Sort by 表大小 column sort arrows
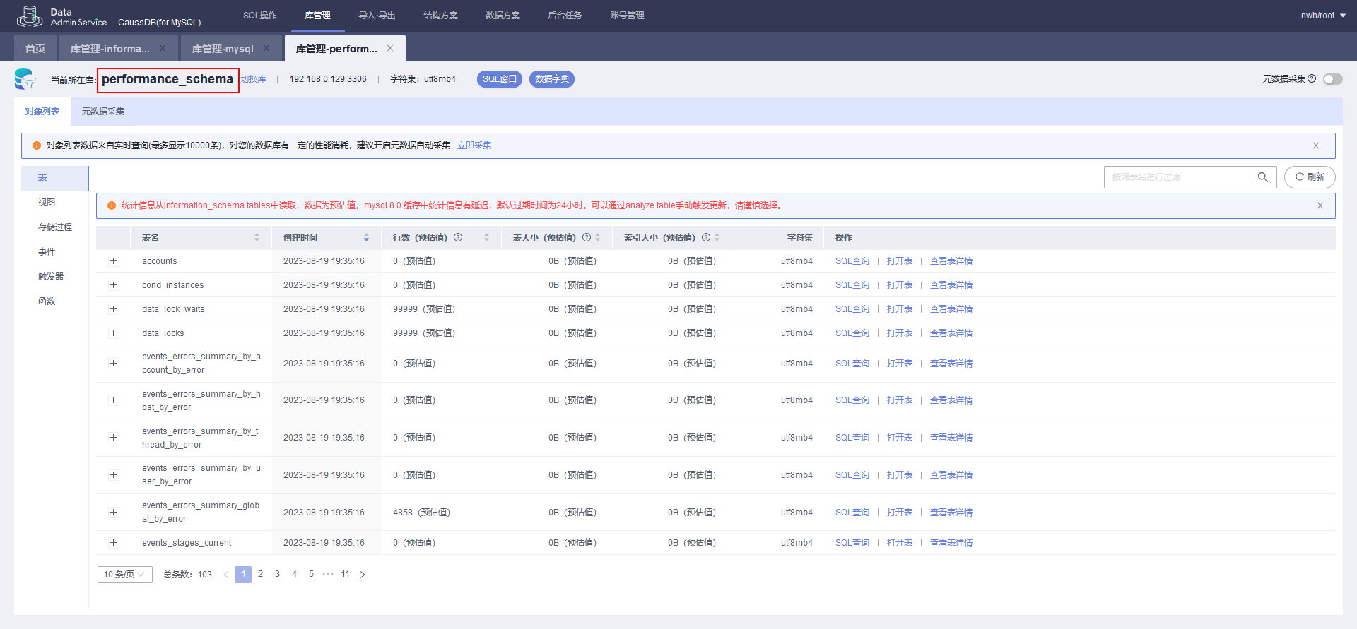Viewport: 1357px width, 629px height. pyautogui.click(x=598, y=237)
